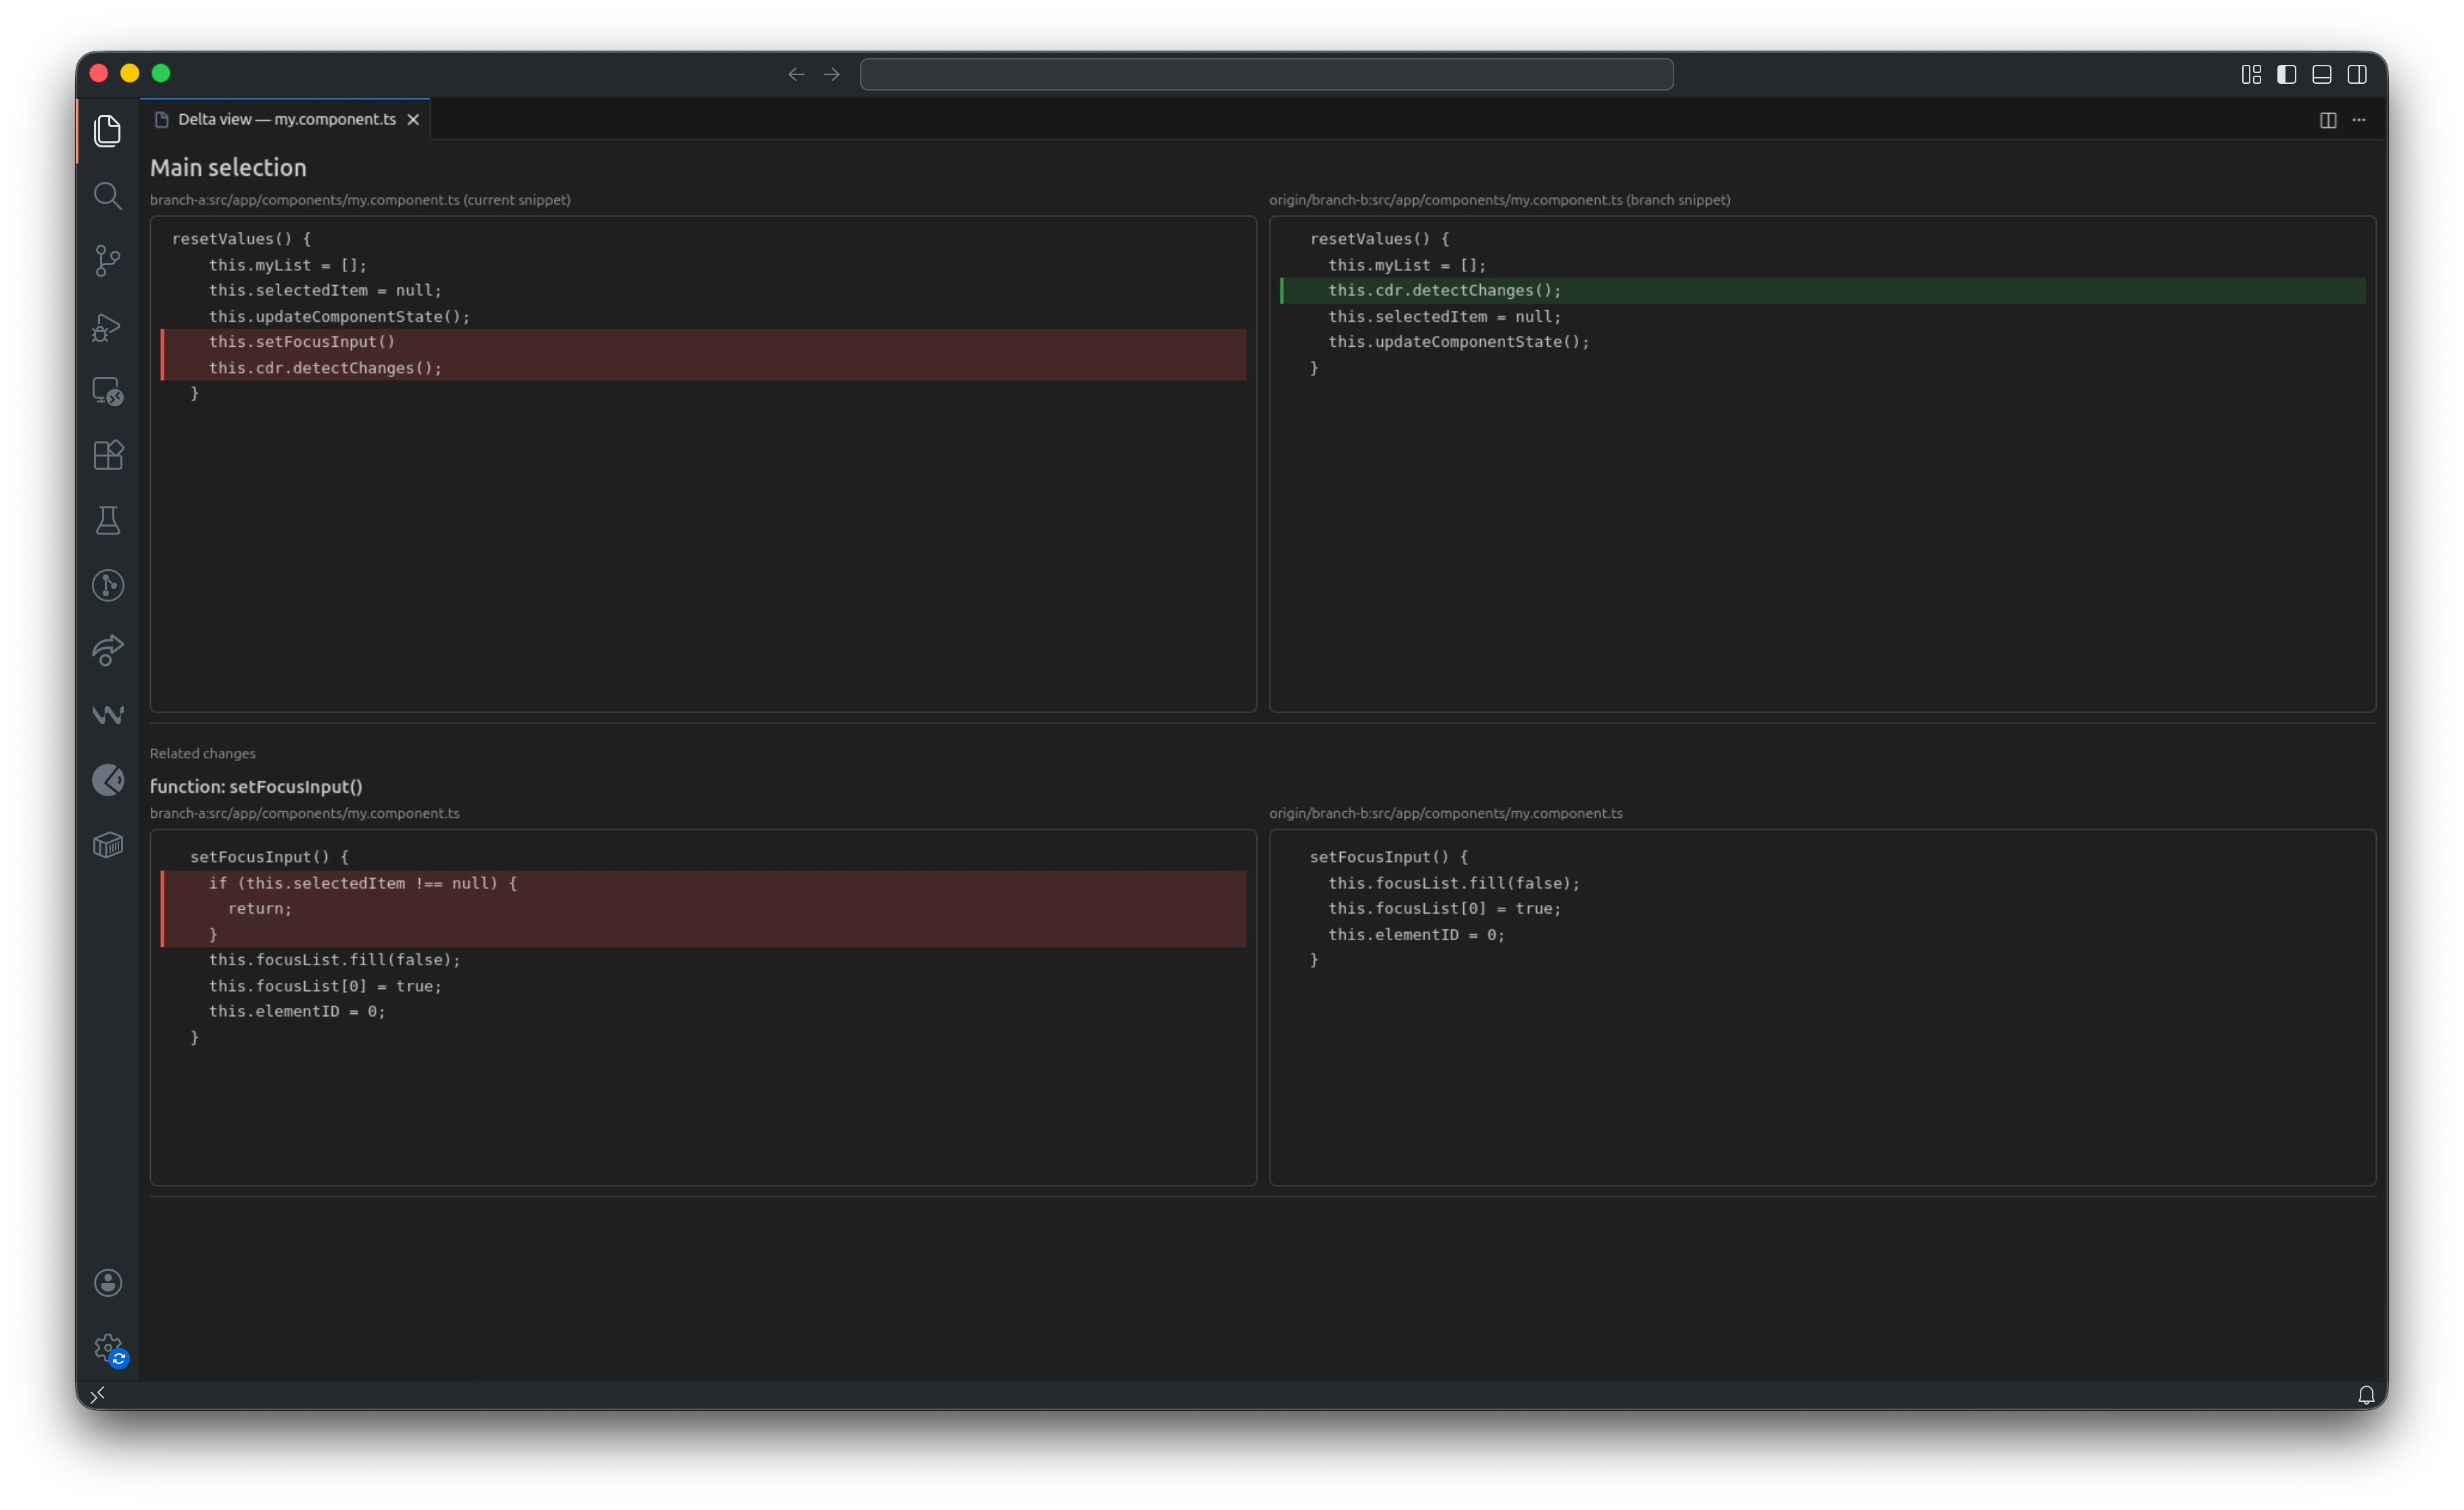Screen dimensions: 2464x1510
Task: Toggle the primary sidebar visibility
Action: click(x=2286, y=74)
